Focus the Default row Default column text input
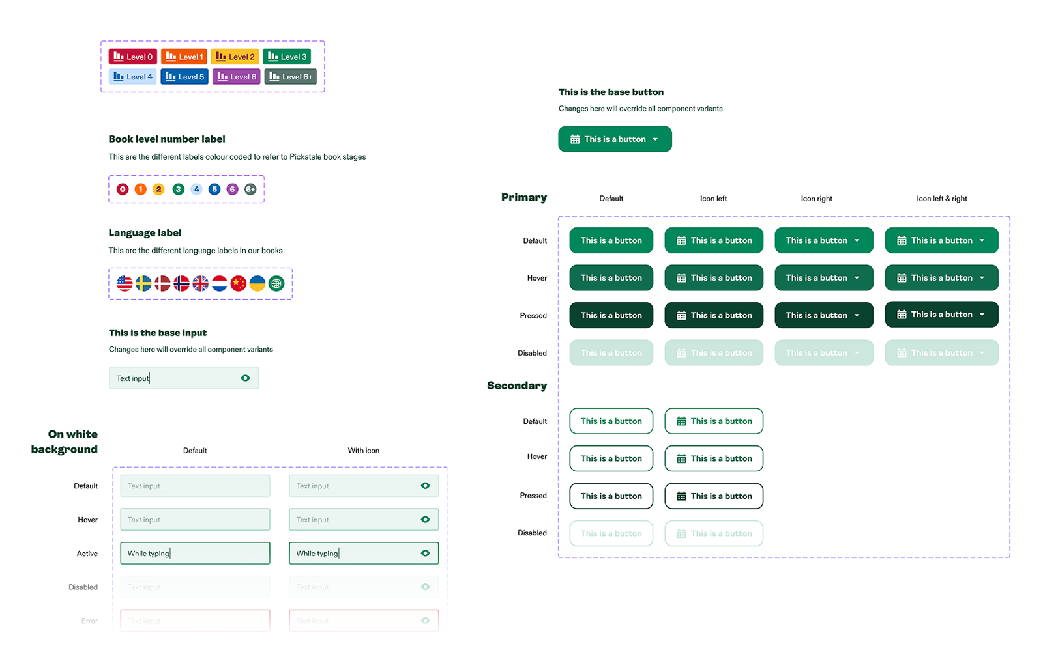 (195, 486)
